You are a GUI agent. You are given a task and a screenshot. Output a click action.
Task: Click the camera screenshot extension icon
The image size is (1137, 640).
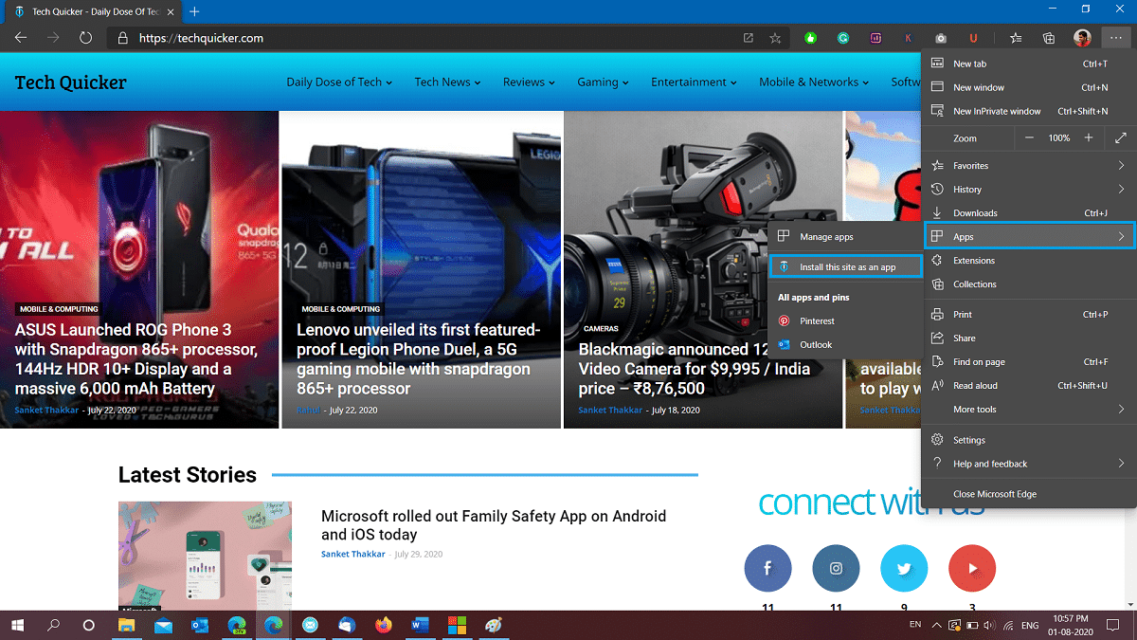pyautogui.click(x=941, y=38)
